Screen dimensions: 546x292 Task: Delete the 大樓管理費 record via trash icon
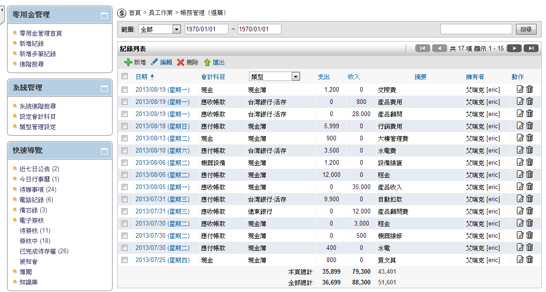click(530, 138)
